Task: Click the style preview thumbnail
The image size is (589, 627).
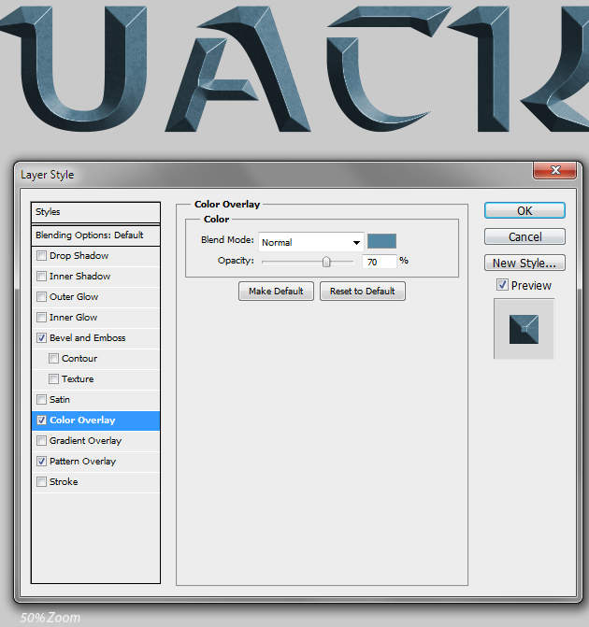Action: [x=524, y=328]
